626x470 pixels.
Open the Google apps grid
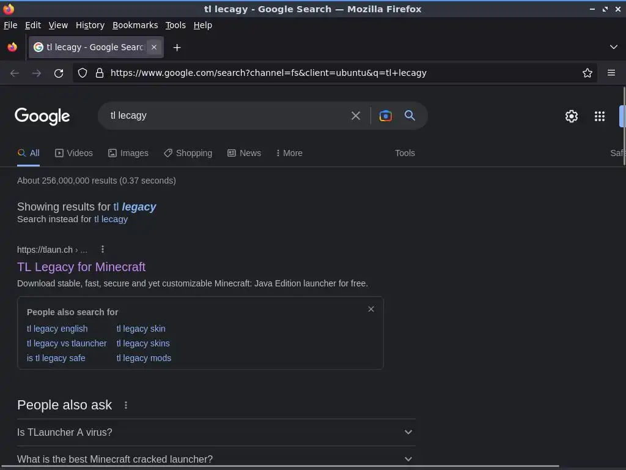coord(600,116)
